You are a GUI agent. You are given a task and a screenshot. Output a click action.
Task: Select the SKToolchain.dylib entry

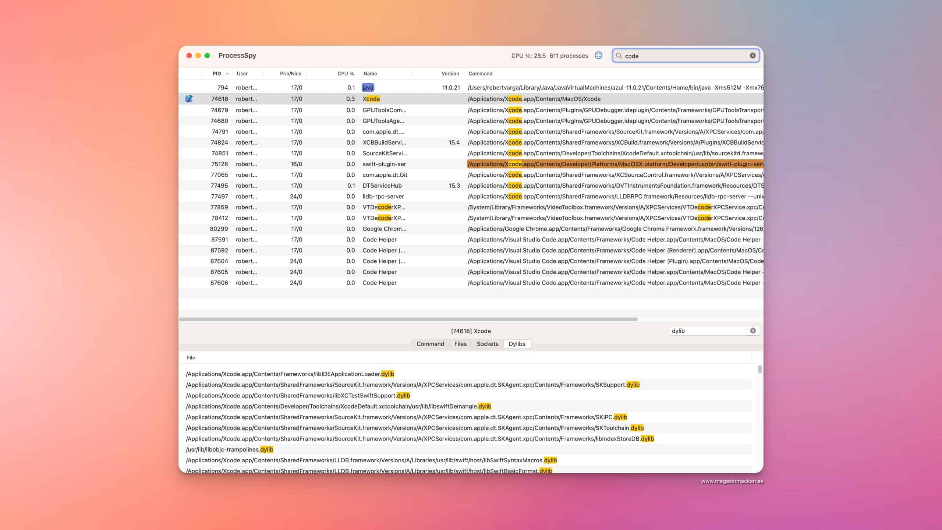tap(467, 428)
